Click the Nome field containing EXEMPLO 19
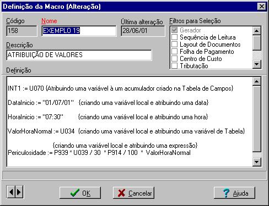This screenshot has height=206, width=269. (79, 31)
